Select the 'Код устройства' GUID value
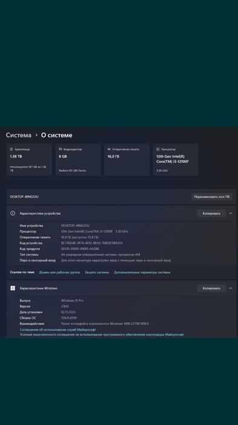This screenshot has width=238, height=425. pos(91,243)
